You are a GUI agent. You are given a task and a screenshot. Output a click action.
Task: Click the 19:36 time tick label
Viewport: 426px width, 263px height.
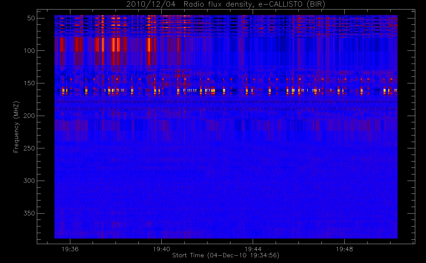[70, 249]
